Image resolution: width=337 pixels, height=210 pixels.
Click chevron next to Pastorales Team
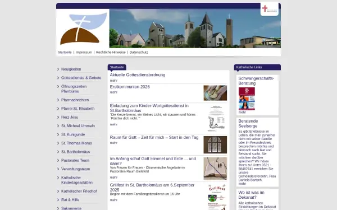click(58, 160)
